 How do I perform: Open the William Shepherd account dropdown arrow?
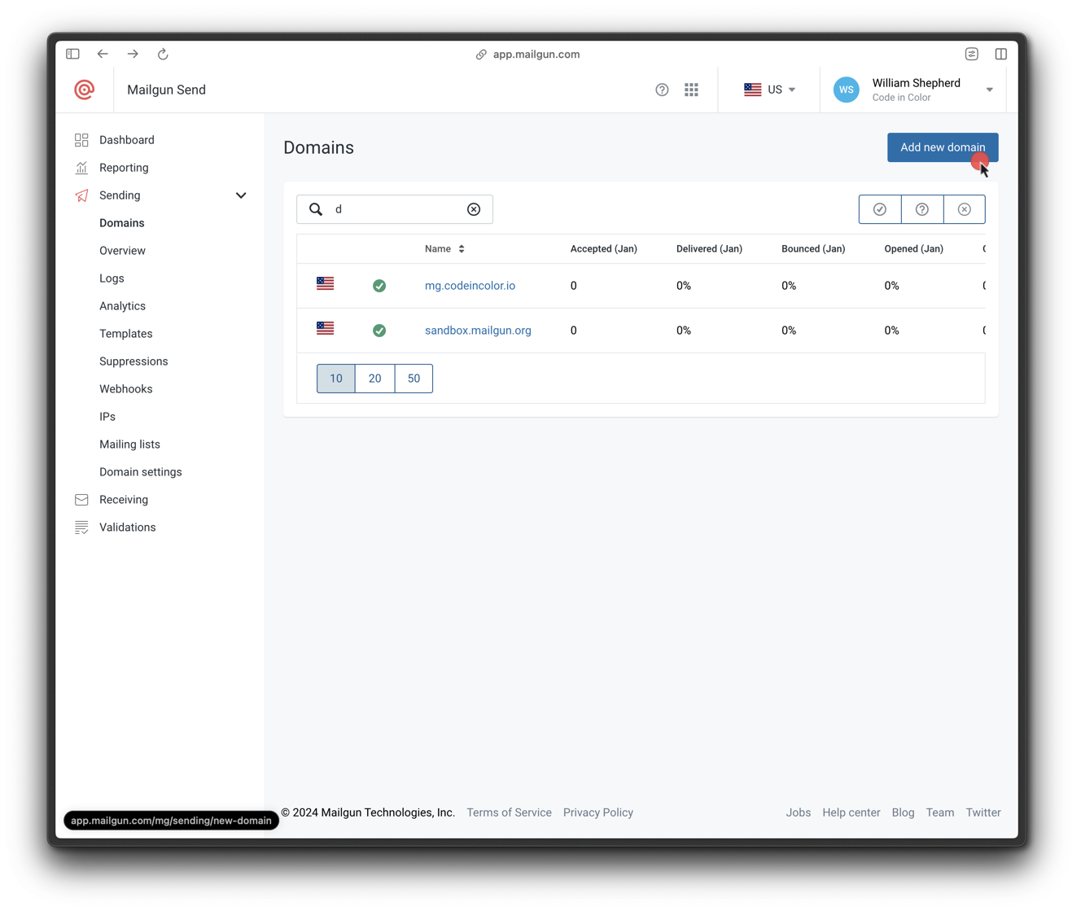pos(990,90)
